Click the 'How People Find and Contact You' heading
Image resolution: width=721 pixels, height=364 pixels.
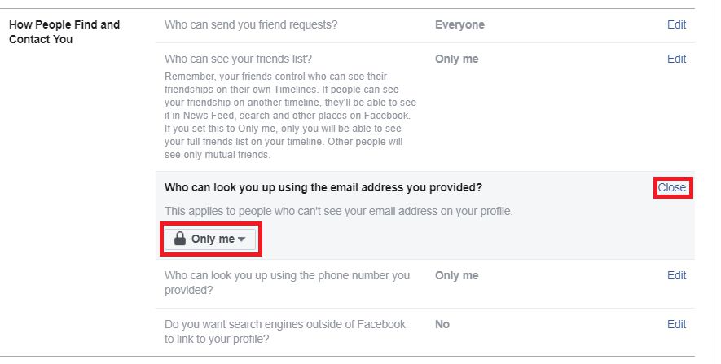point(64,32)
